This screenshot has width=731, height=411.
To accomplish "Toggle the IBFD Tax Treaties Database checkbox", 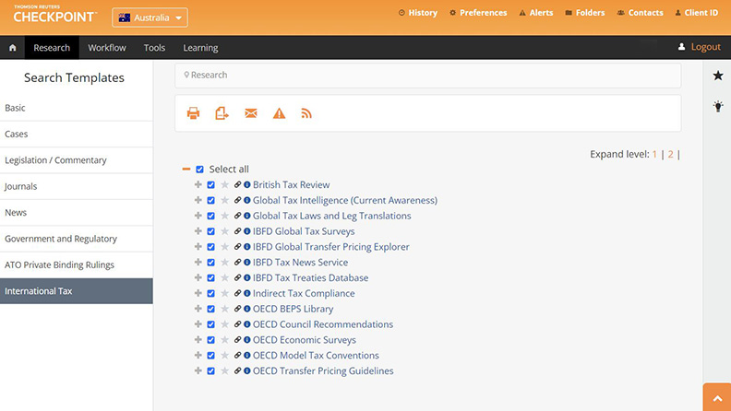I will tap(211, 277).
